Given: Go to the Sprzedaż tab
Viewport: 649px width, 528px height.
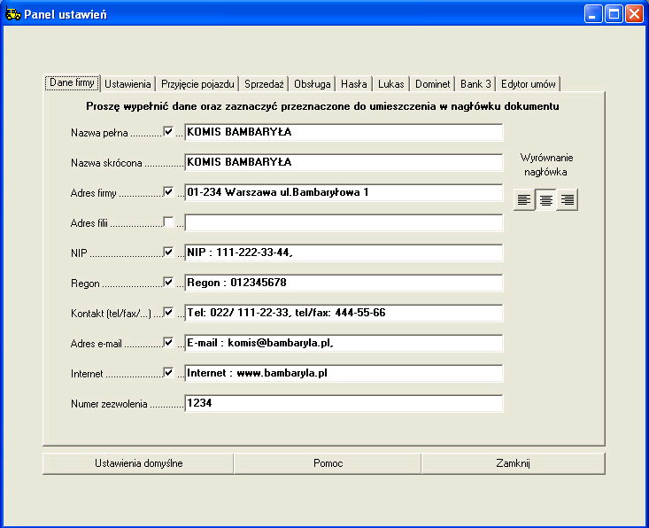Looking at the screenshot, I should click(x=264, y=84).
